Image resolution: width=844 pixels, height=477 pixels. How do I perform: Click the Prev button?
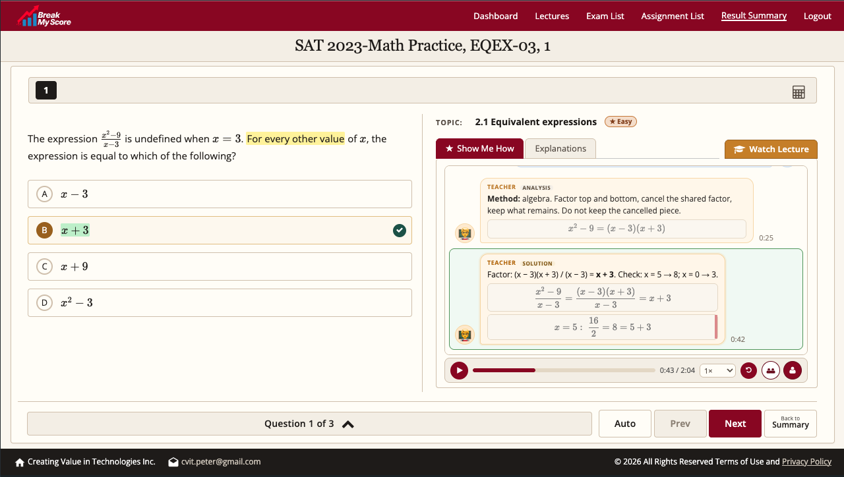coord(680,424)
